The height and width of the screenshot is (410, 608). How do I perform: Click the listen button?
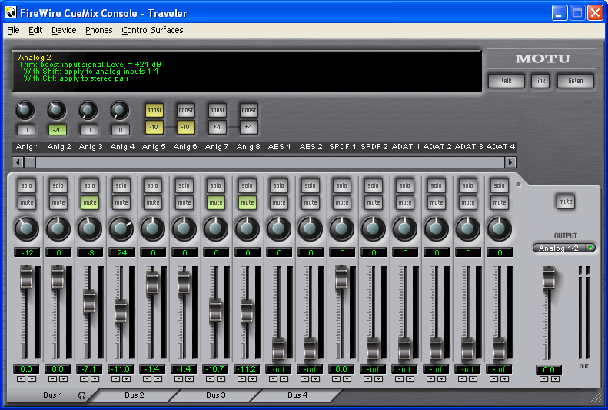(x=576, y=81)
